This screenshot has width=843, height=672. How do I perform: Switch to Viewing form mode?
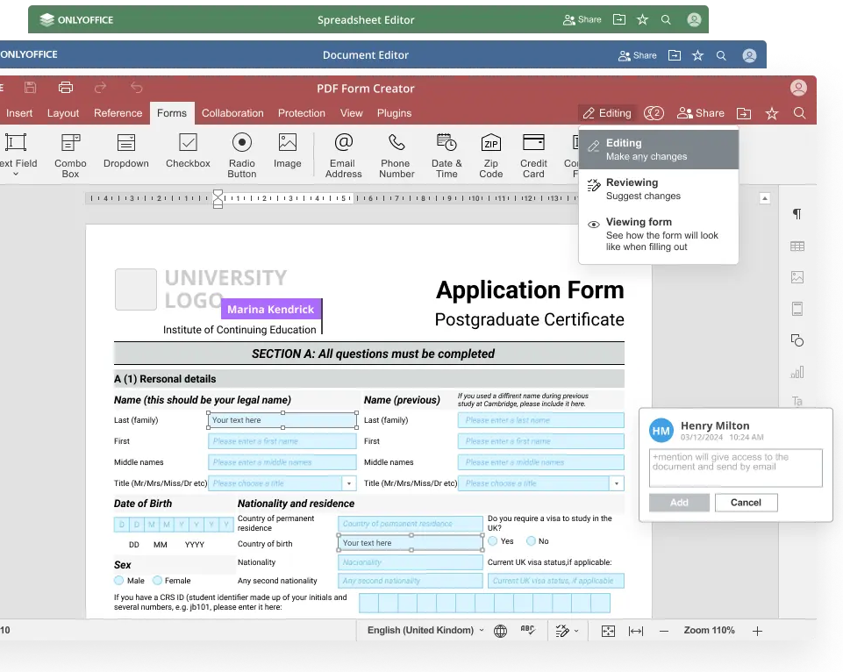659,234
